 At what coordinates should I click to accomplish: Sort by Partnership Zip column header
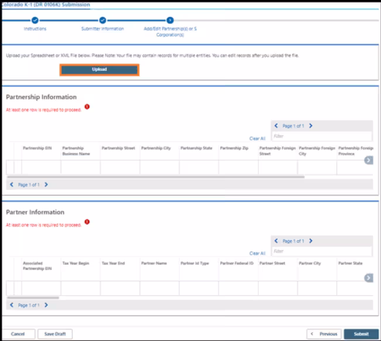coord(234,148)
